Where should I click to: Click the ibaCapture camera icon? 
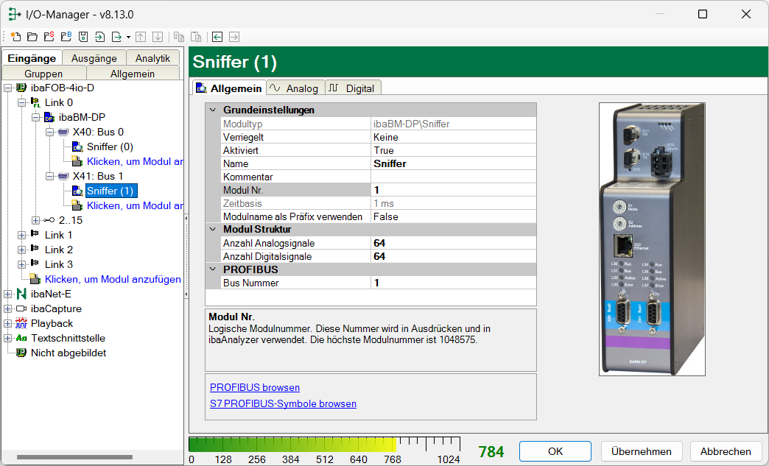[x=21, y=308]
